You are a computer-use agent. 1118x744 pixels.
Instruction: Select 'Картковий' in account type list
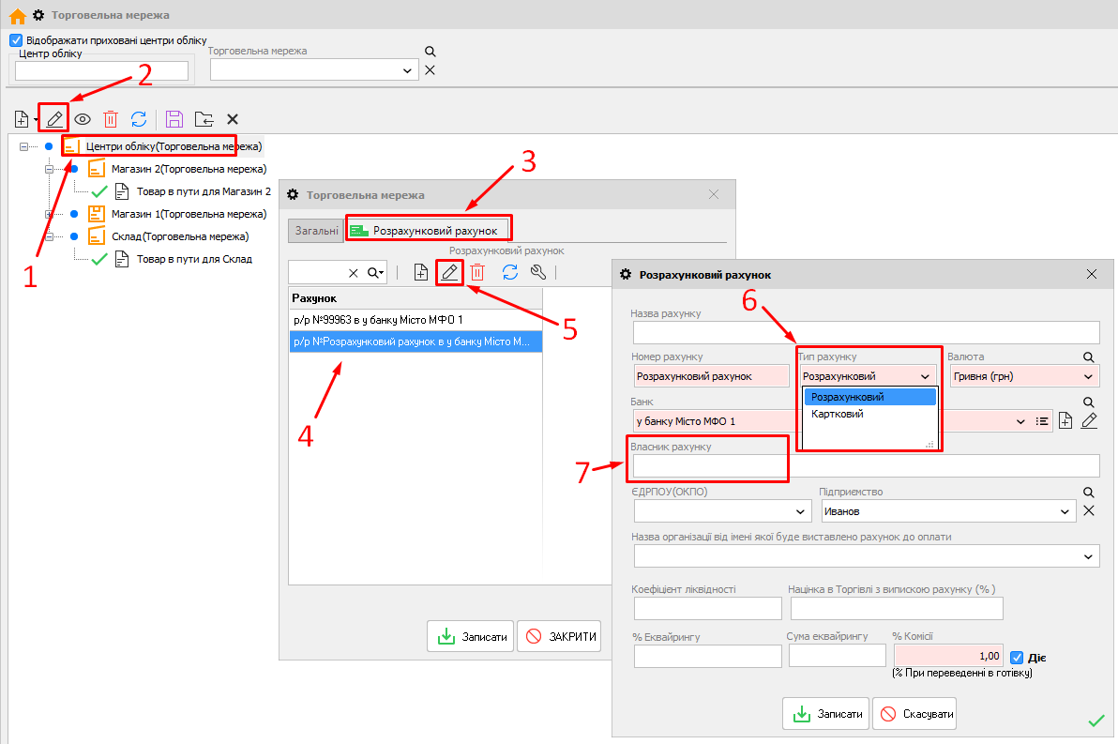[x=837, y=414]
